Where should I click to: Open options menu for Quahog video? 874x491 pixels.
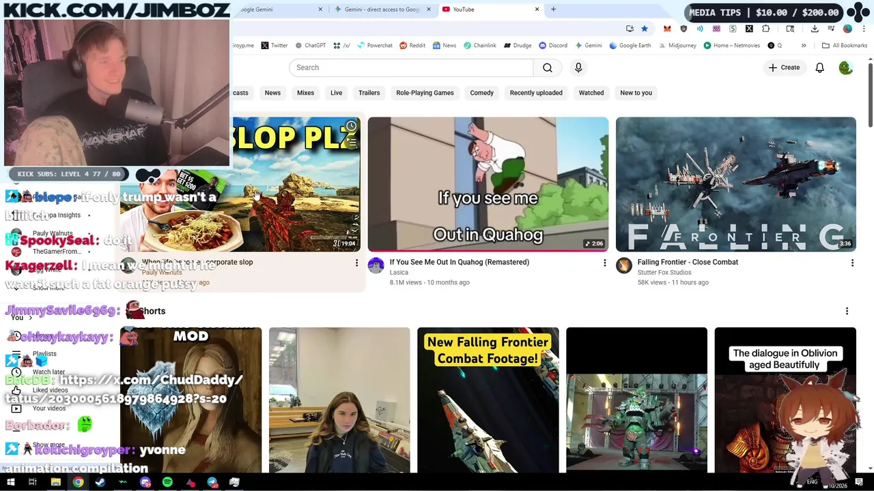click(604, 263)
